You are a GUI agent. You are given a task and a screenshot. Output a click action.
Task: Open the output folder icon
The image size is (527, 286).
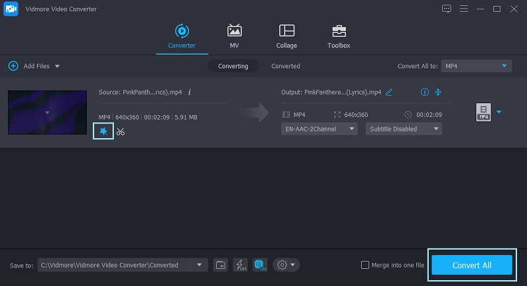coord(221,265)
